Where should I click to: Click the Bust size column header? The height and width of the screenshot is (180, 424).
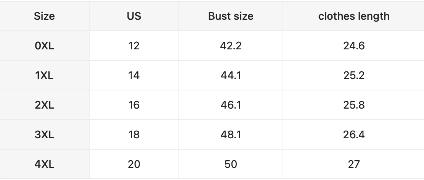231,16
